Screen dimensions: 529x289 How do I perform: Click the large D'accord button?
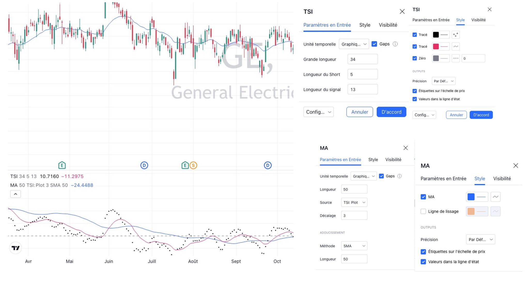pos(391,112)
